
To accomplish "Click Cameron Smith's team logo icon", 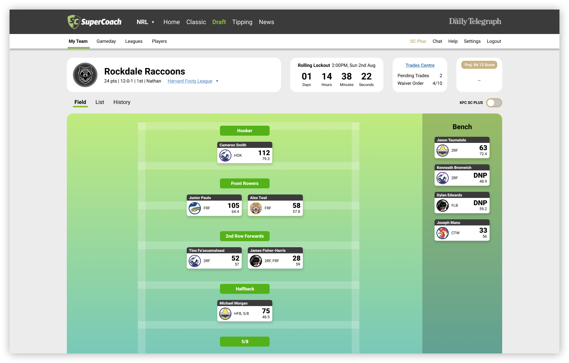I will [x=225, y=156].
